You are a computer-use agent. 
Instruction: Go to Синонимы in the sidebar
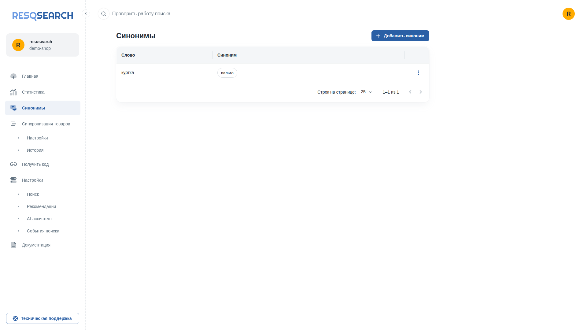coord(42,108)
